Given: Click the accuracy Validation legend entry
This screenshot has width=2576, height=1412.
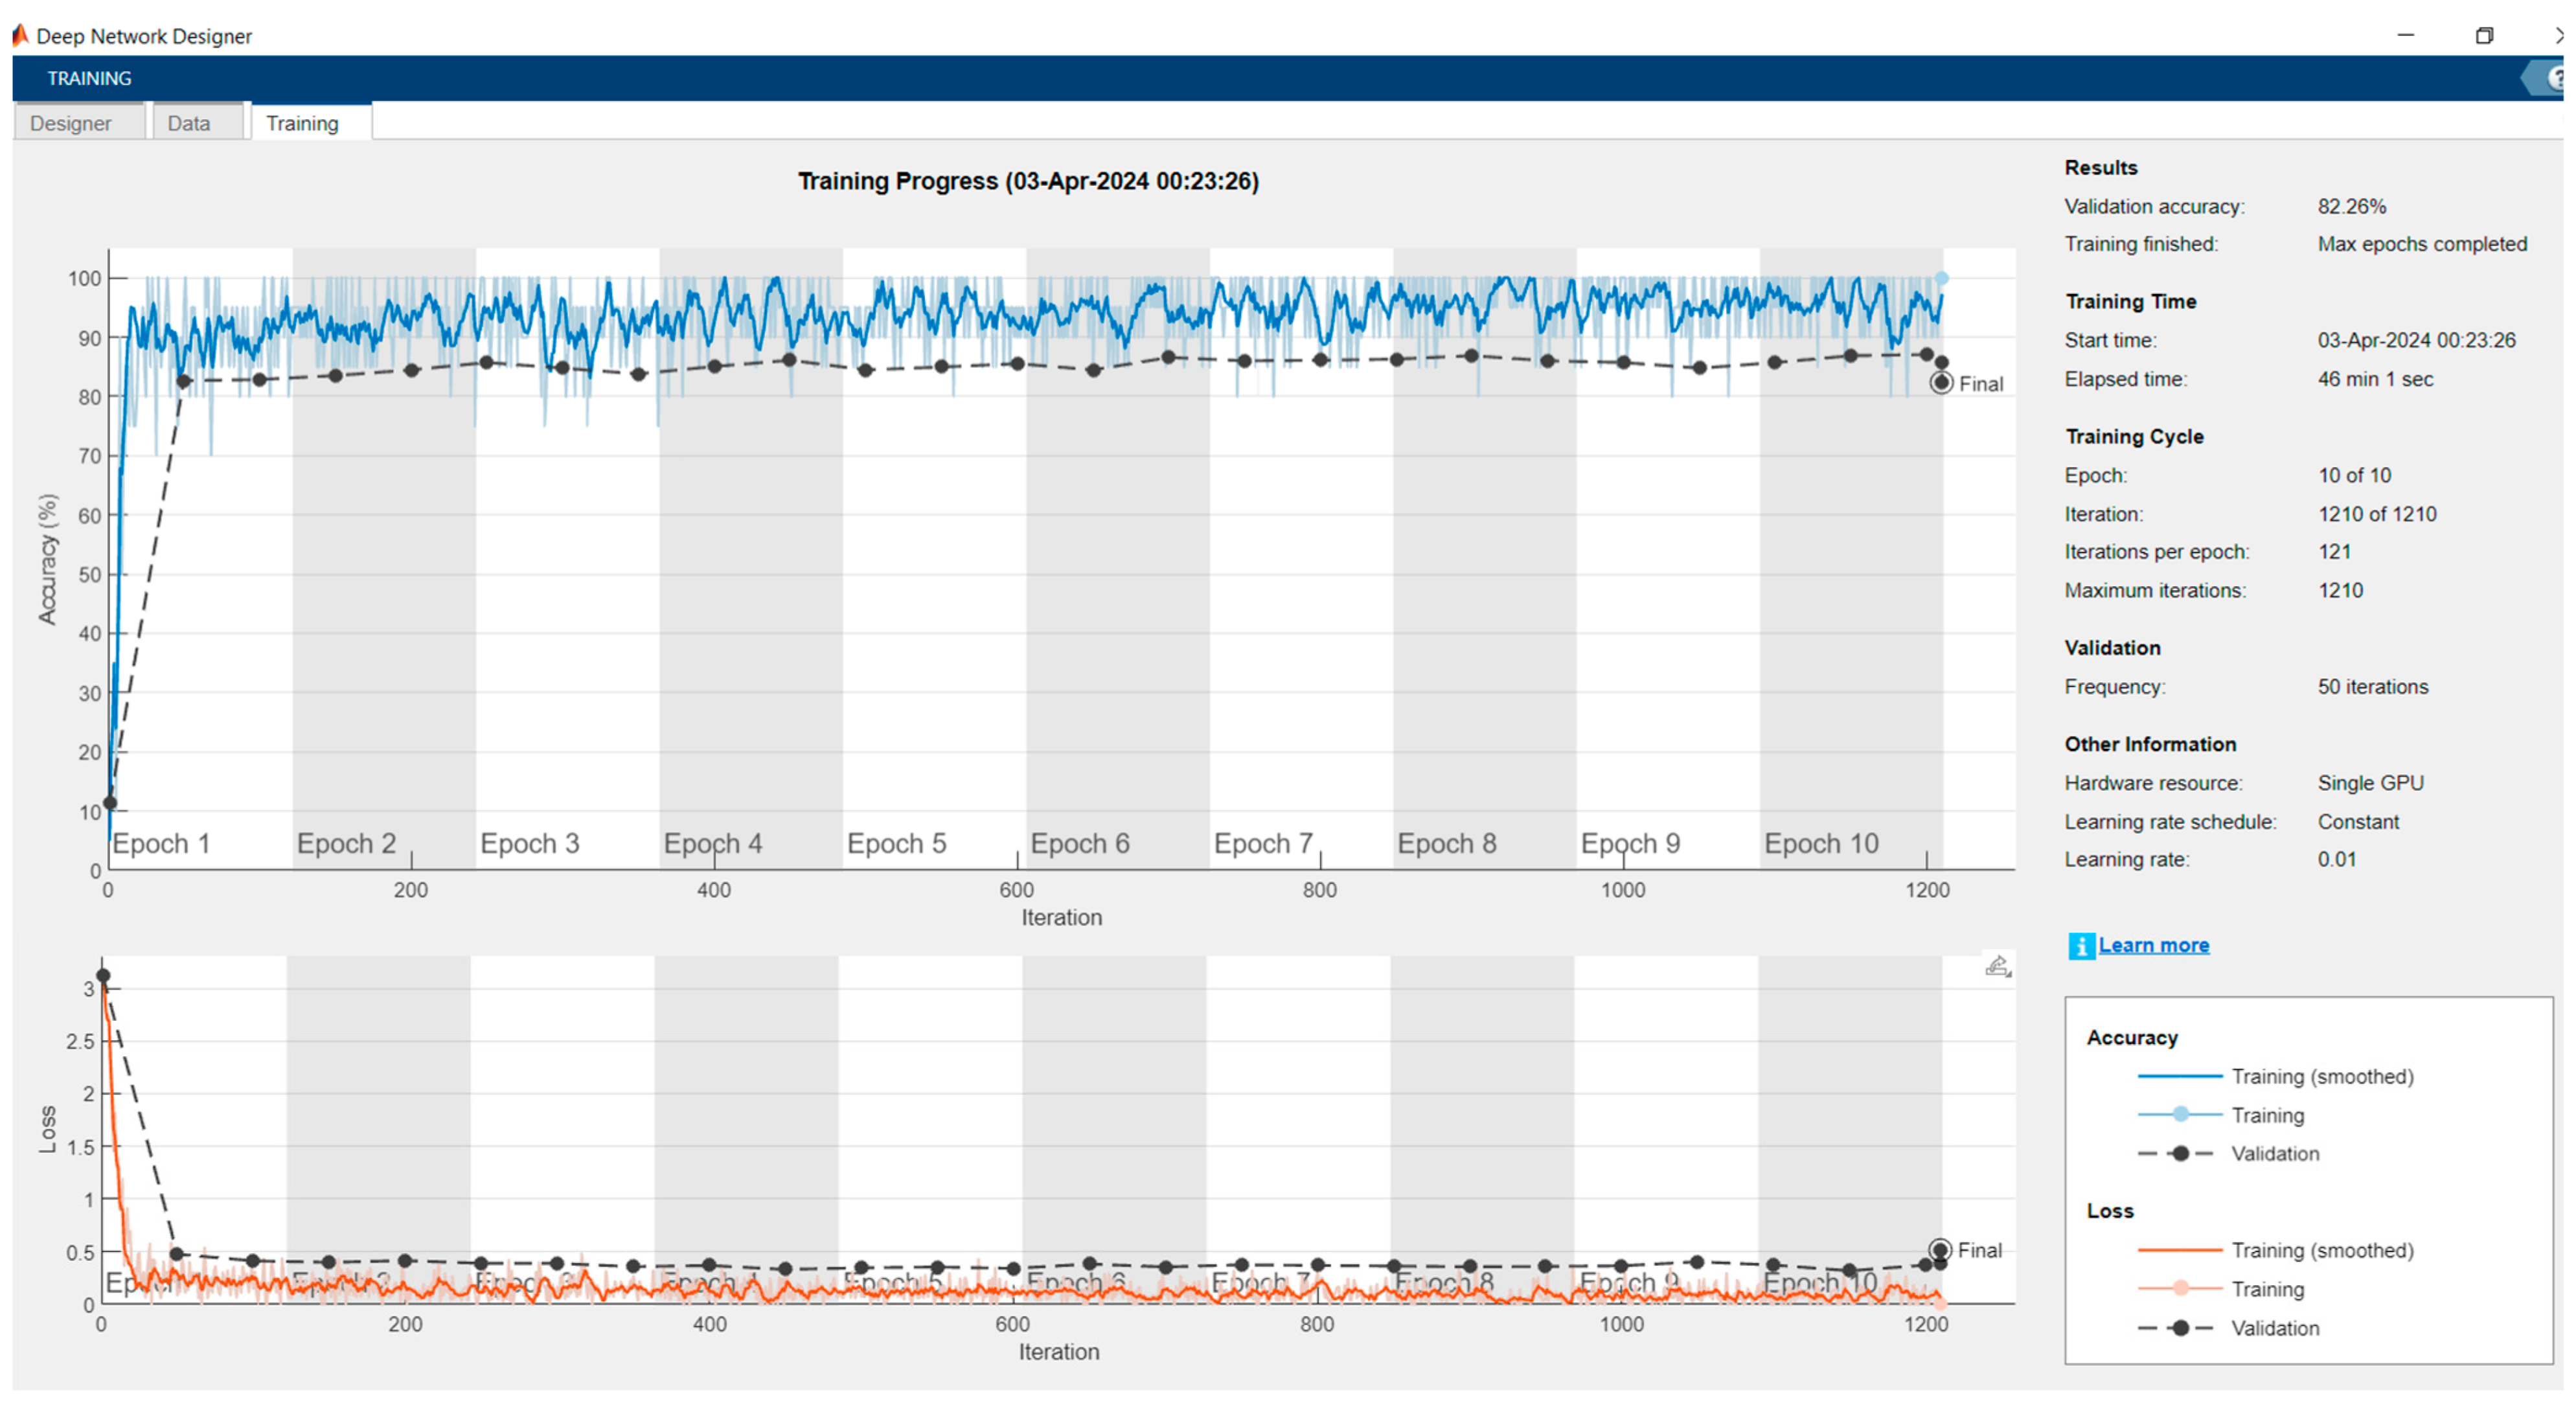Looking at the screenshot, I should click(x=2274, y=1154).
